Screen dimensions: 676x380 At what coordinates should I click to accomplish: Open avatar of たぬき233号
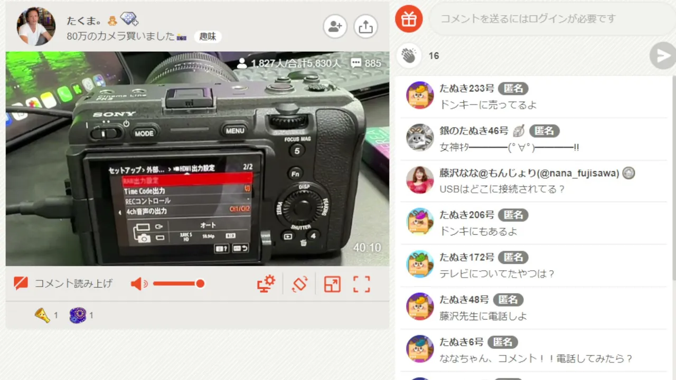420,96
